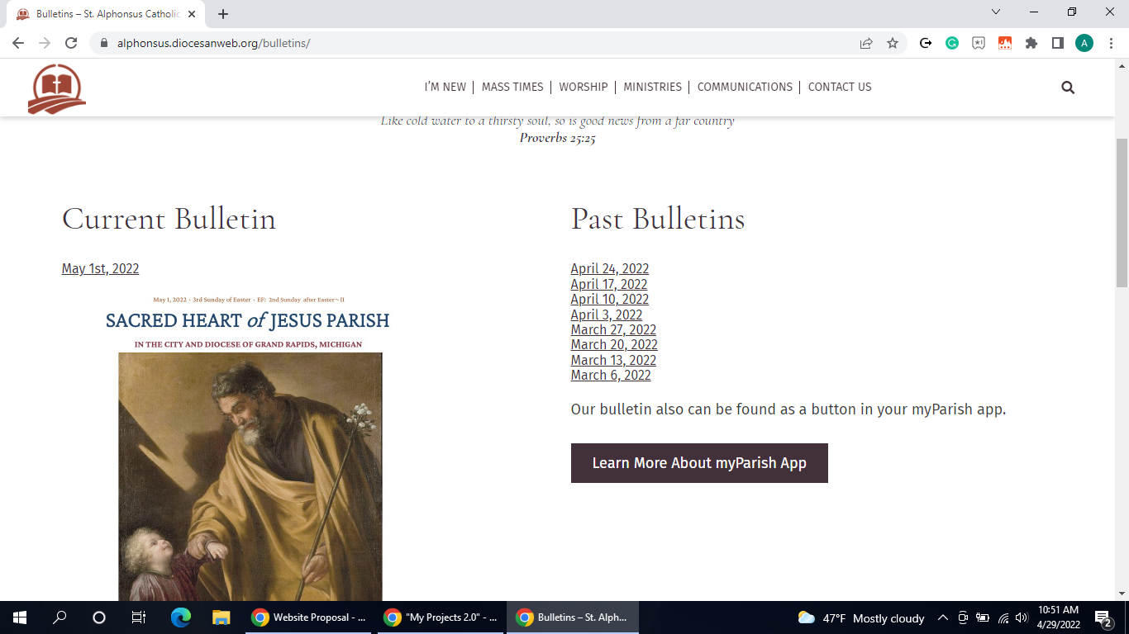Click the magnifying glass search icon on site
This screenshot has width=1129, height=634.
[1068, 88]
